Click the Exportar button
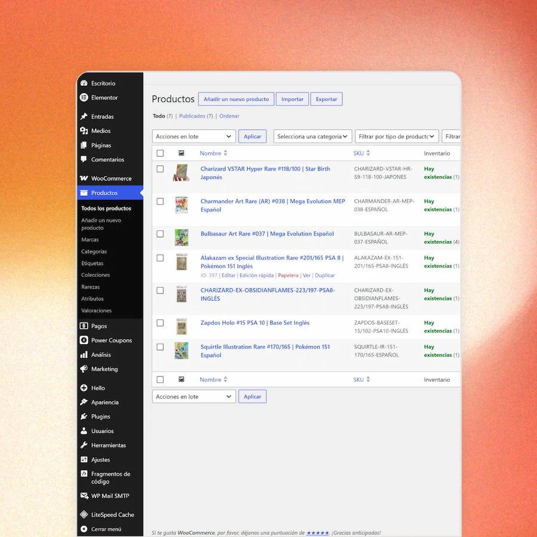This screenshot has width=537, height=537. point(326,99)
